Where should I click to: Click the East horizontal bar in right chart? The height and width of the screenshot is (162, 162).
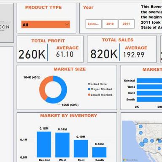click(x=149, y=93)
